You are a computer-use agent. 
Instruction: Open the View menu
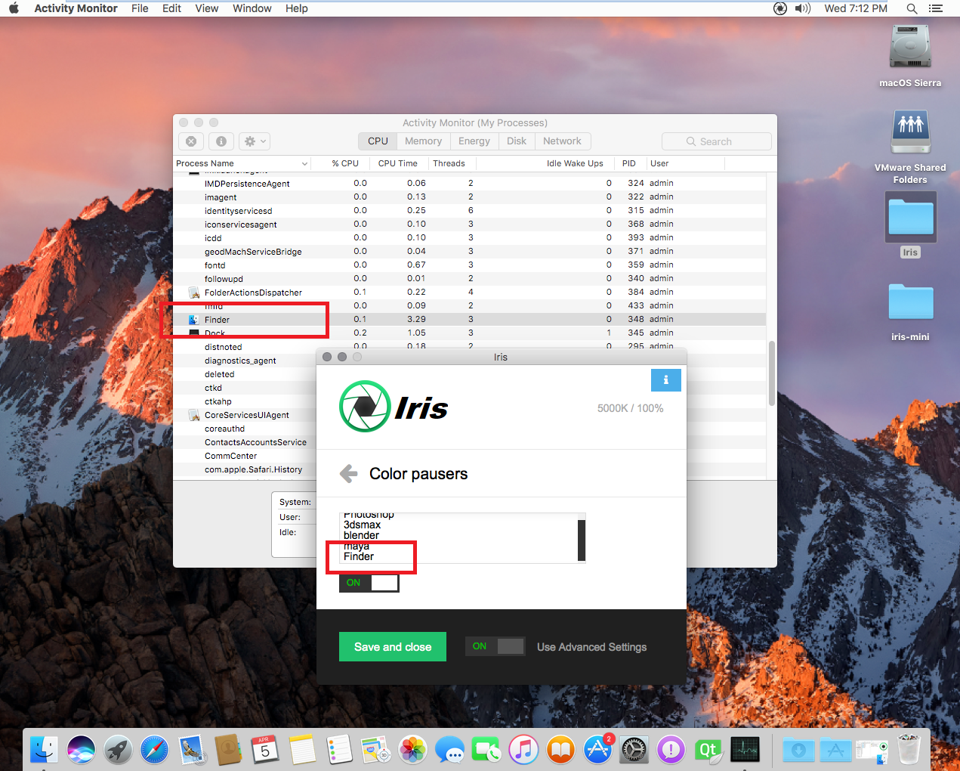click(206, 8)
